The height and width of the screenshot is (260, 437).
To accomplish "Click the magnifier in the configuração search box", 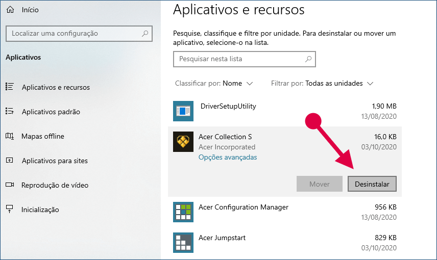I will click(x=145, y=34).
